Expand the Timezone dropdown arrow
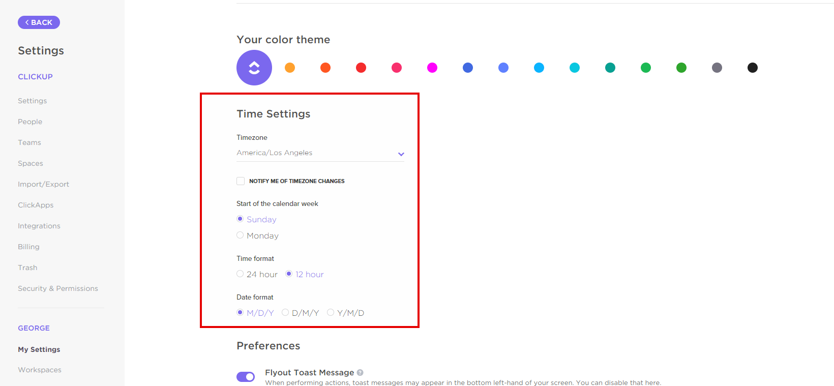Viewport: 834px width, 386px height. click(401, 154)
